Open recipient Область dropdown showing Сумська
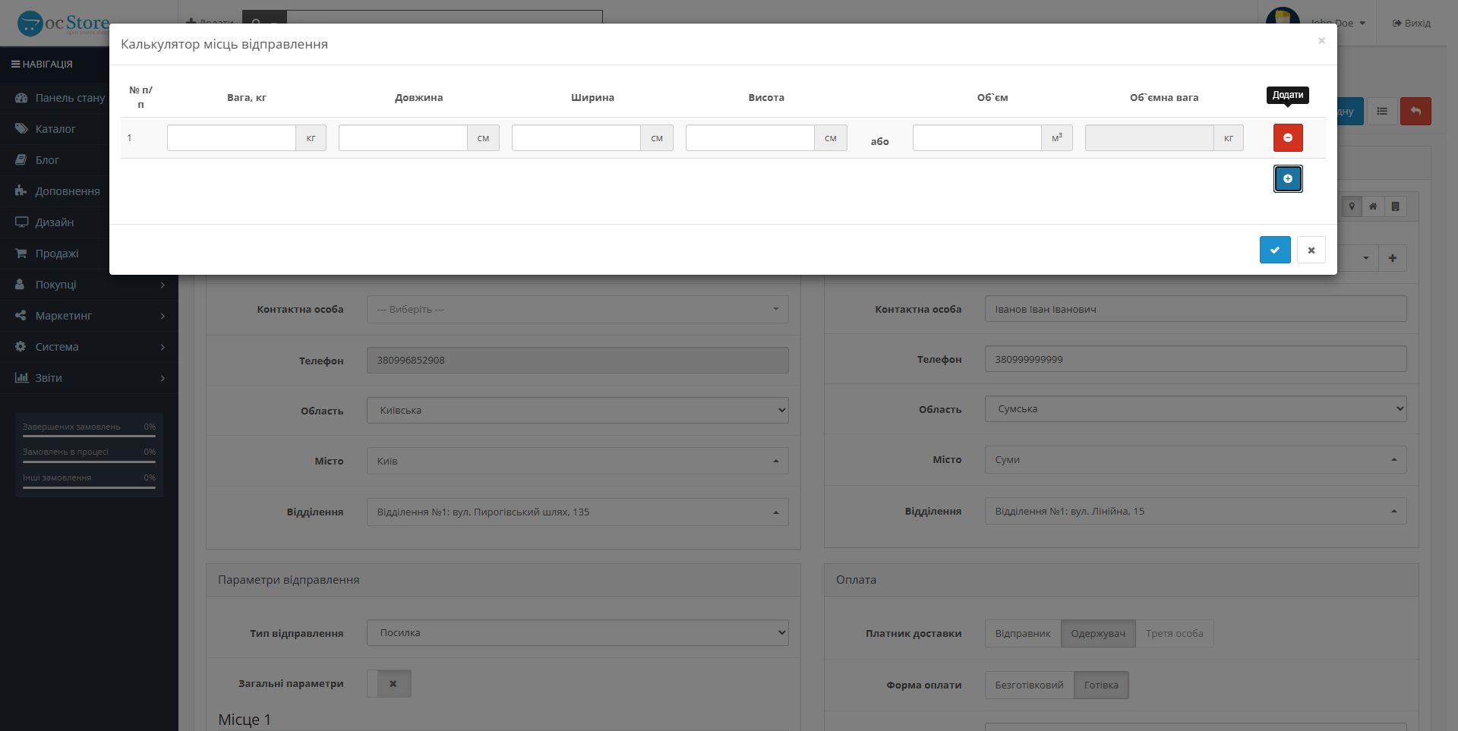The width and height of the screenshot is (1458, 731). pos(1196,409)
